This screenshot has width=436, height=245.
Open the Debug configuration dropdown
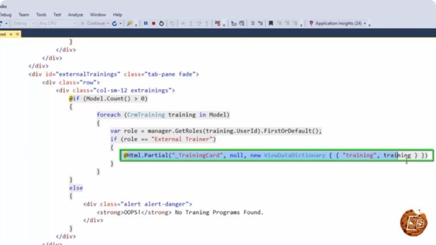(x=24, y=23)
